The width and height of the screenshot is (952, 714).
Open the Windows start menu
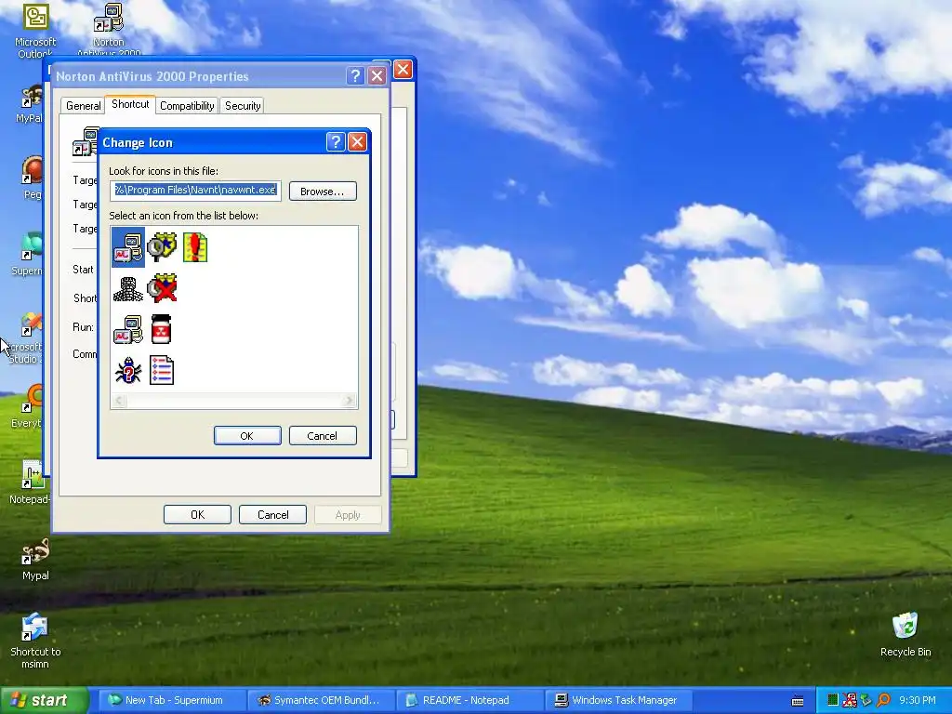click(x=43, y=700)
